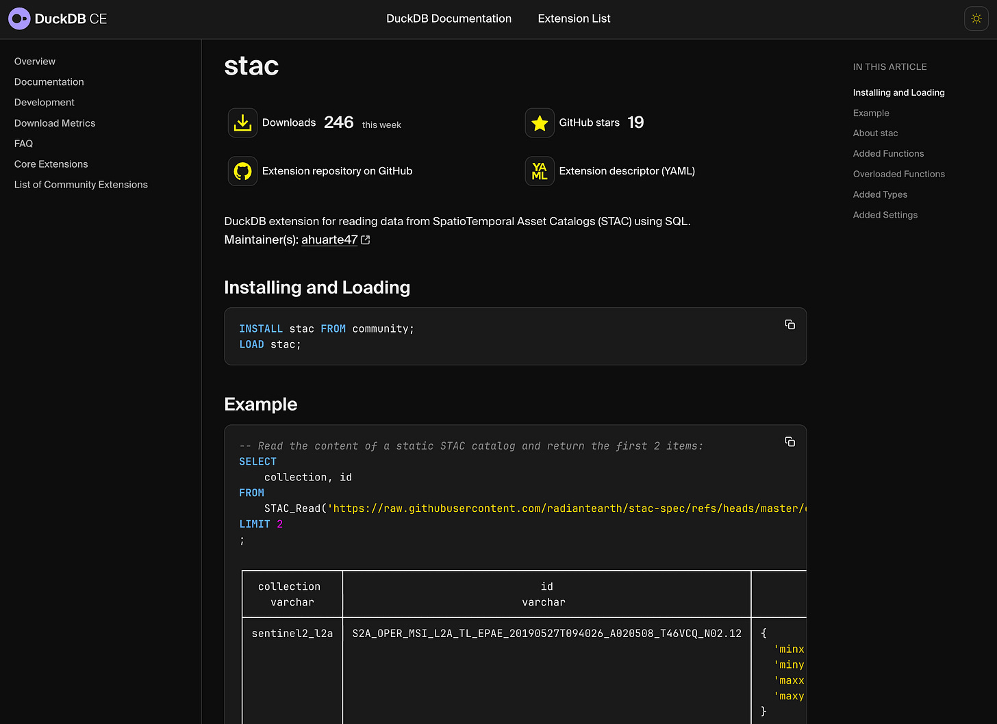Open Extension List in top nav
This screenshot has height=724, width=997.
(x=574, y=18)
